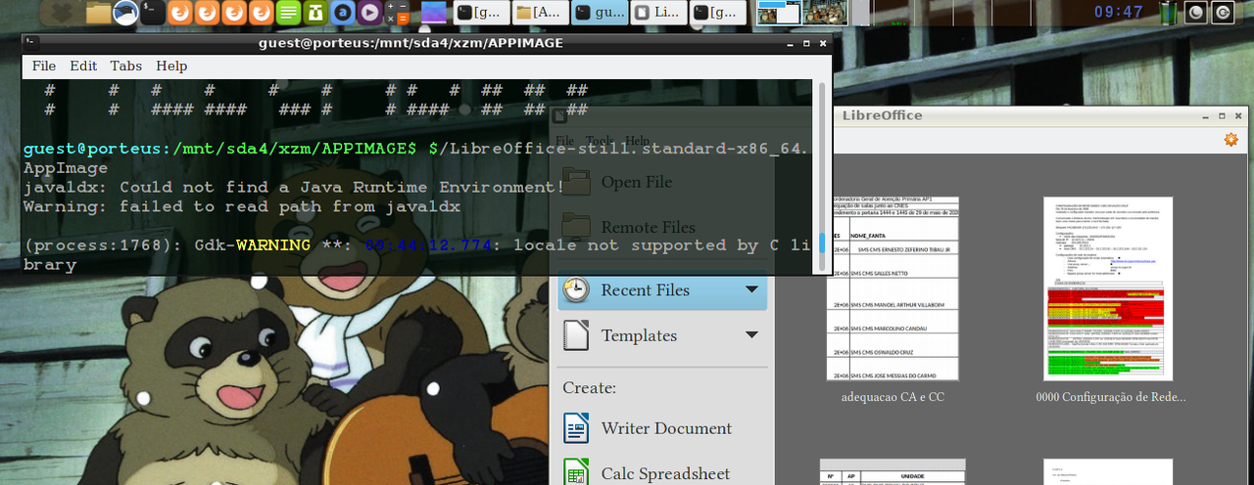1254x485 pixels.
Task: Open the terminal Help menu
Action: tap(171, 66)
